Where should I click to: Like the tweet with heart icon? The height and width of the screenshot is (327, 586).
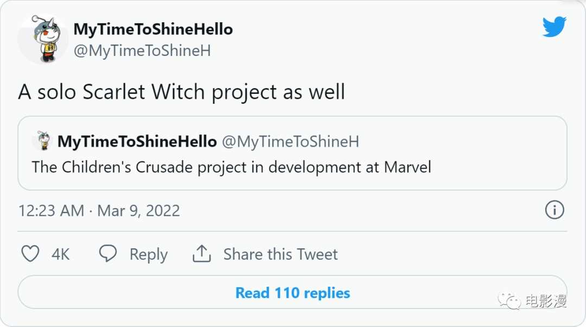coord(30,254)
